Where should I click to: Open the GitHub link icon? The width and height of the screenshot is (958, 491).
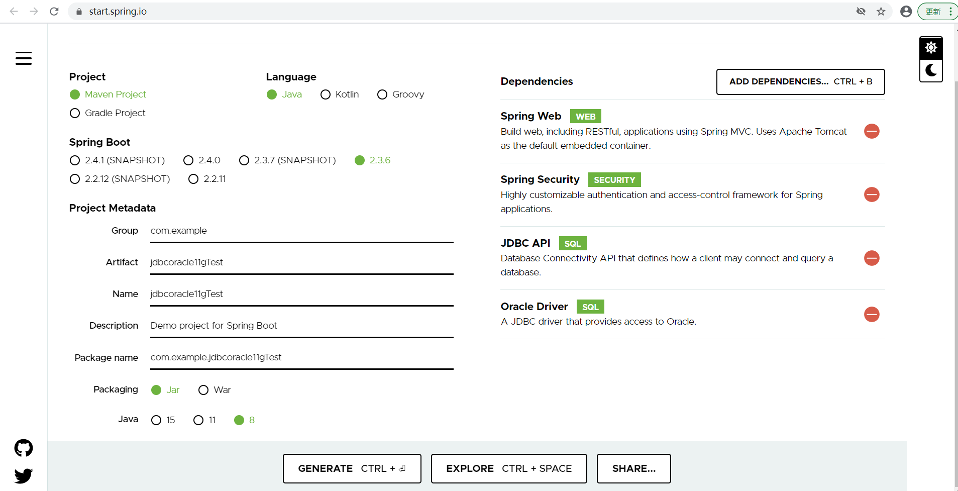tap(24, 448)
